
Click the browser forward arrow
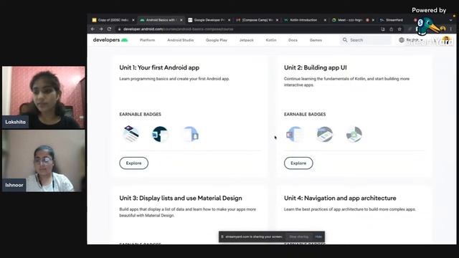click(x=101, y=29)
